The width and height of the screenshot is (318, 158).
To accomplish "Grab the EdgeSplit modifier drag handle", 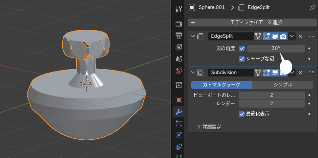I will point(312,36).
